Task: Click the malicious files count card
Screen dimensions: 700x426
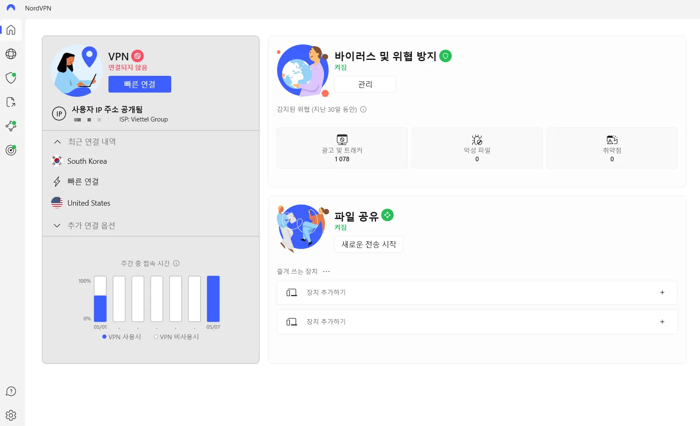Action: tap(477, 148)
